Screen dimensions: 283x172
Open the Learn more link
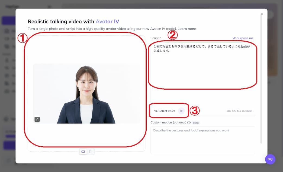coord(187,29)
